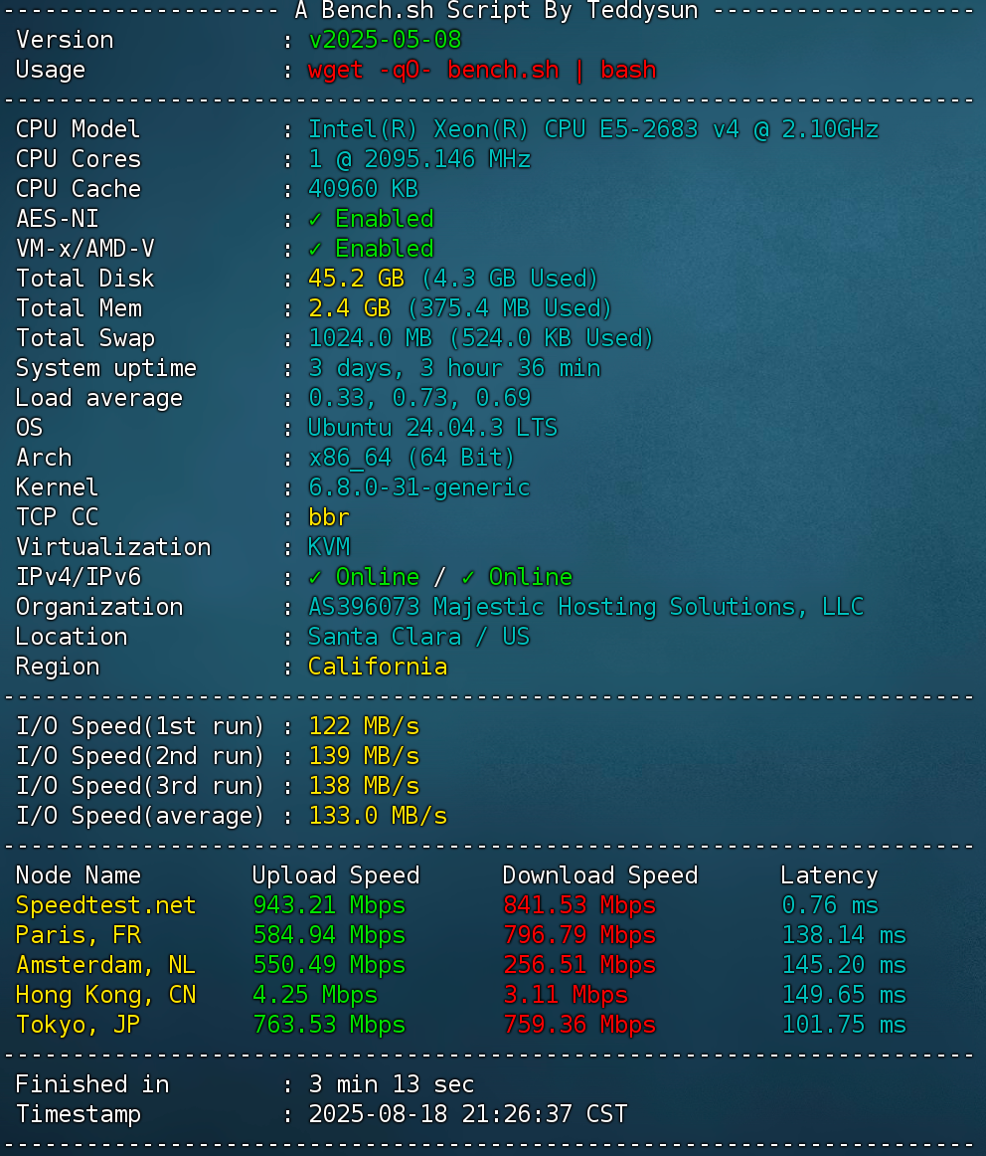Select the TCP CC value bbr
Image resolution: width=986 pixels, height=1156 pixels.
tap(328, 517)
